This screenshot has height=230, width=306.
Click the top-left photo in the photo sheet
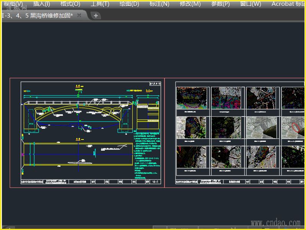(x=192, y=98)
